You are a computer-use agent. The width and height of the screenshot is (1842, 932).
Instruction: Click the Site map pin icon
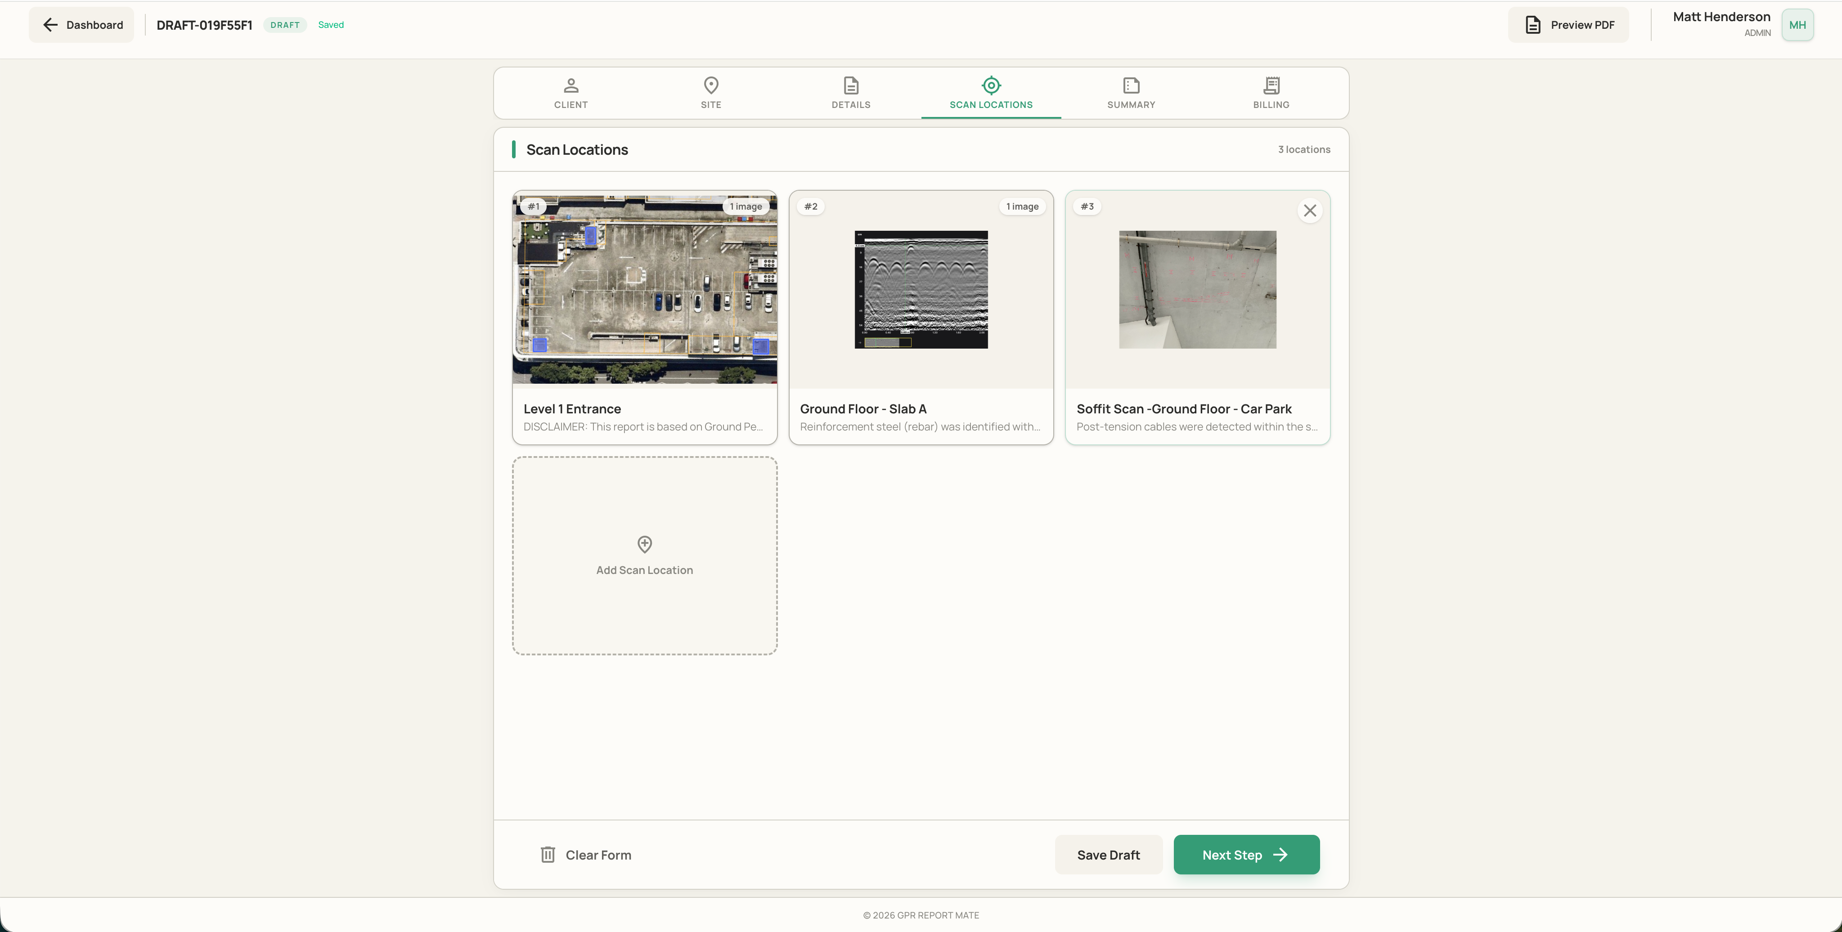[711, 85]
